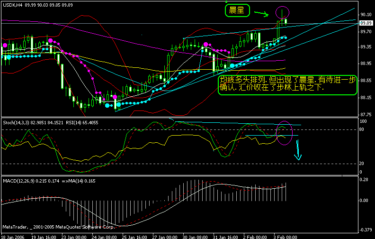Screen dimensions: 375x239
Task: Click the 18 Jan 2006 date label
Action: (x=13, y=237)
